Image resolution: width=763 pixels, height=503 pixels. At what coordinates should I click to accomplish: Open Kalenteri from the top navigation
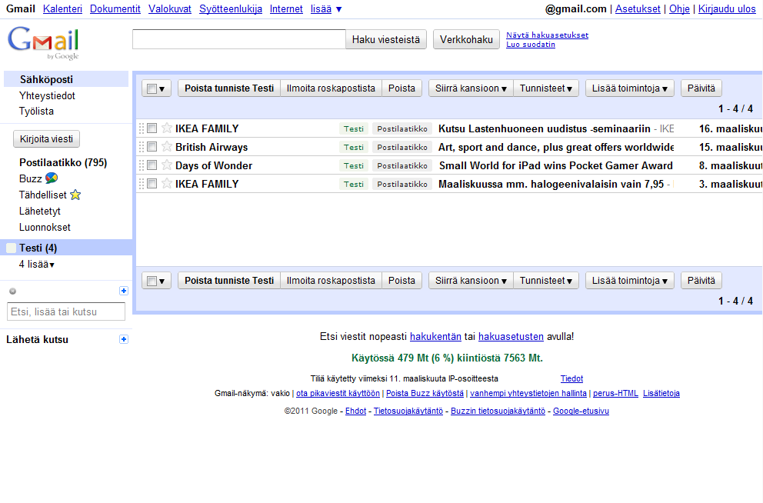[62, 8]
